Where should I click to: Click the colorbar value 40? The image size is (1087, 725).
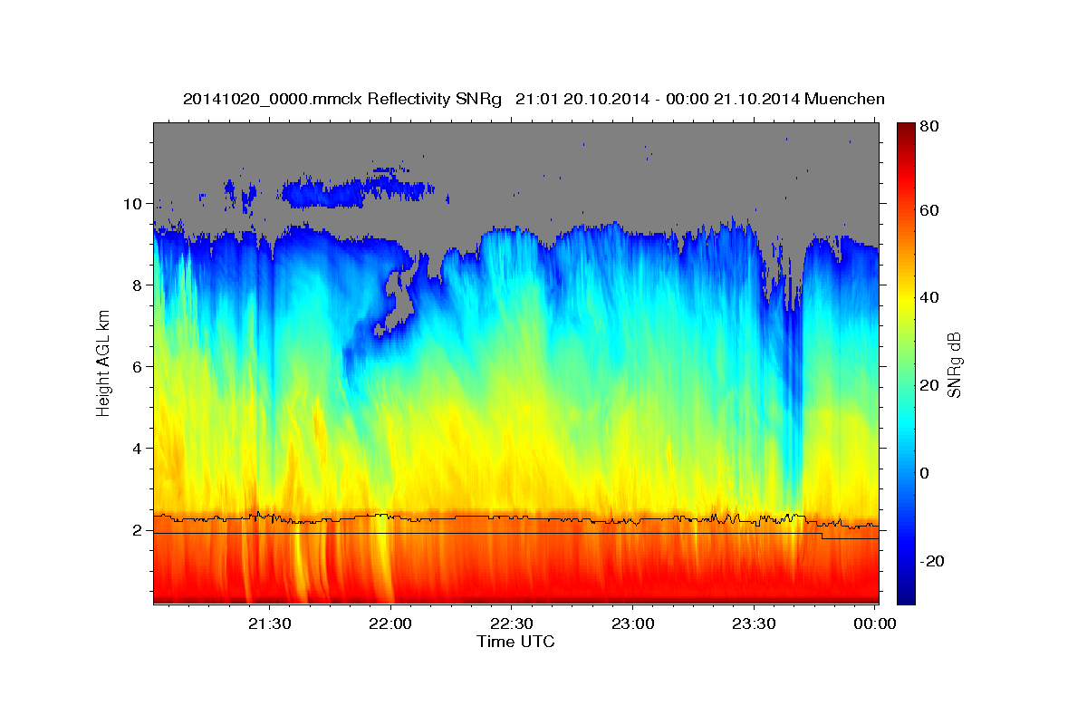(928, 297)
